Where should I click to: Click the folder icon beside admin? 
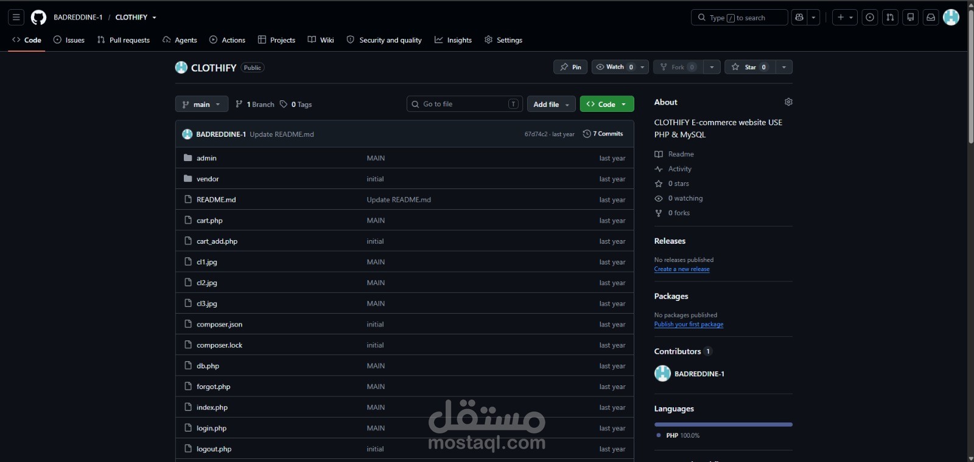[188, 158]
